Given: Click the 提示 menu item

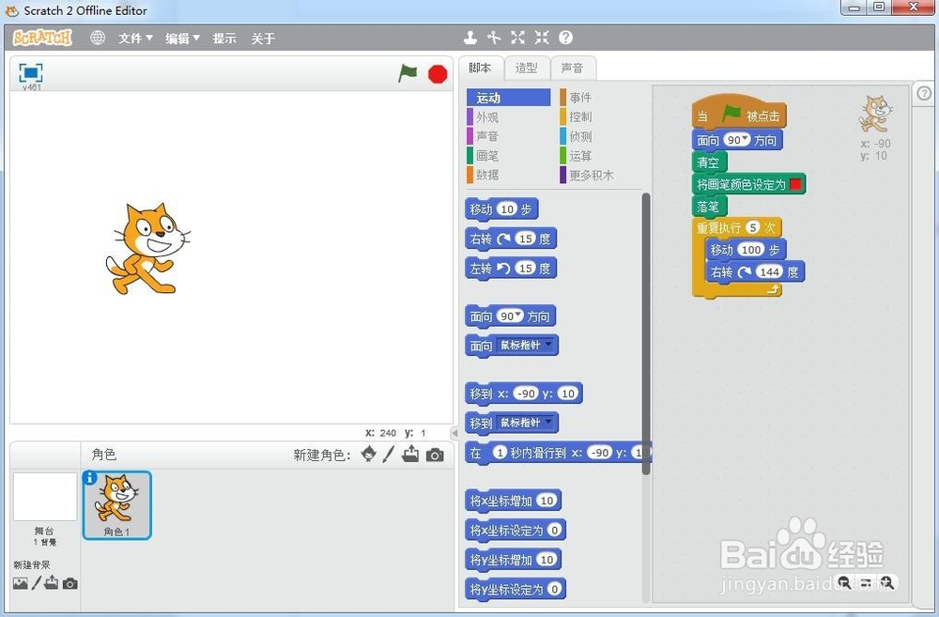Looking at the screenshot, I should 224,39.
